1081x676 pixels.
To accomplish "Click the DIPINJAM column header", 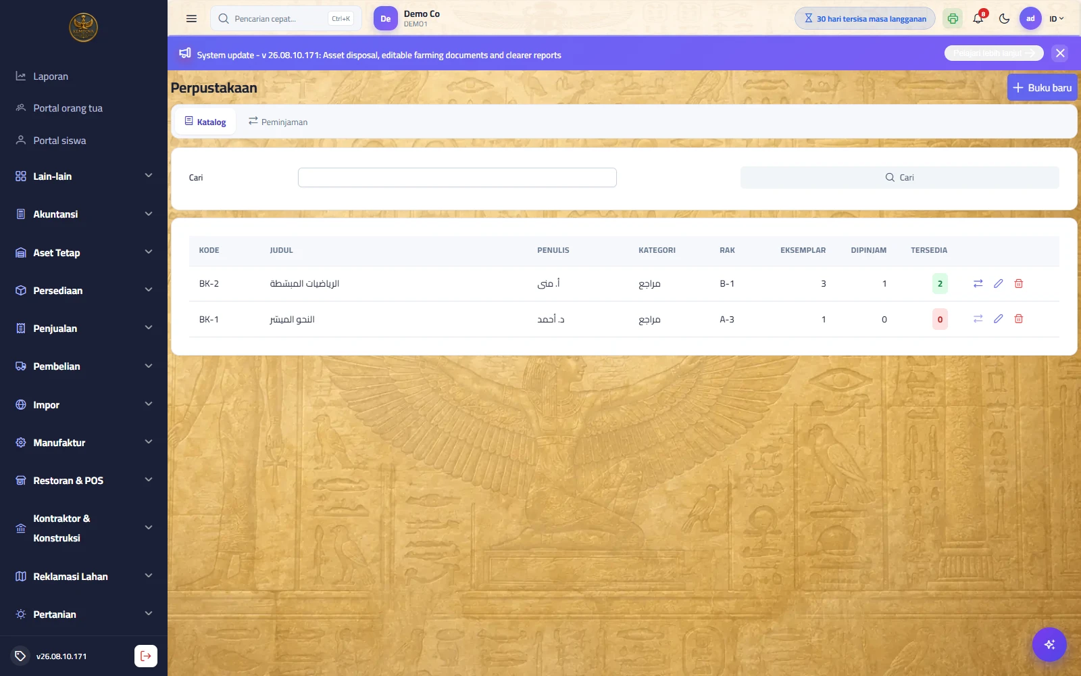I will [868, 250].
